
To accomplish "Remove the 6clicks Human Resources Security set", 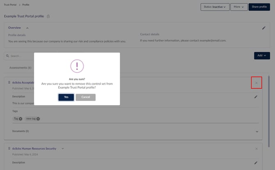I will click(257, 148).
